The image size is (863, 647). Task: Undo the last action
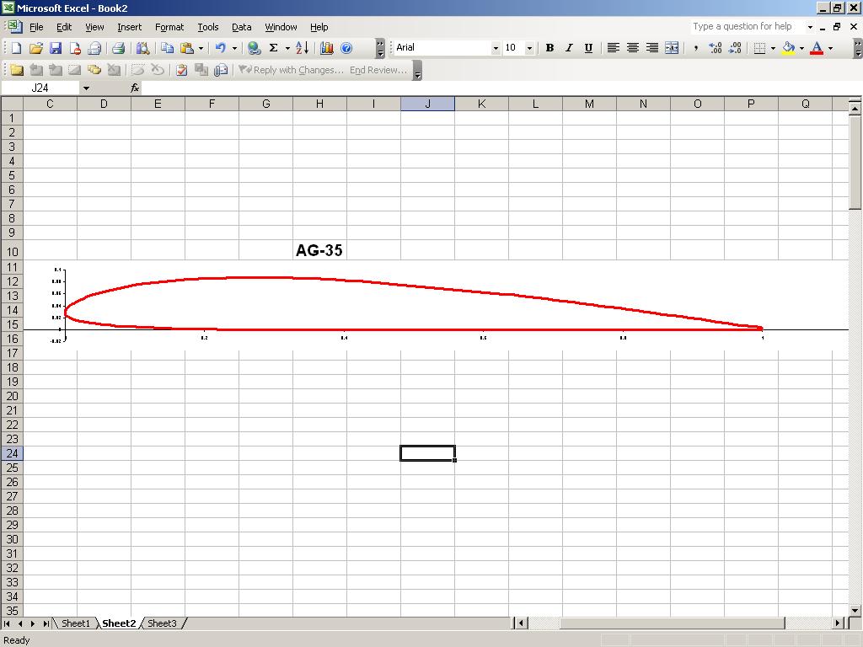[221, 48]
